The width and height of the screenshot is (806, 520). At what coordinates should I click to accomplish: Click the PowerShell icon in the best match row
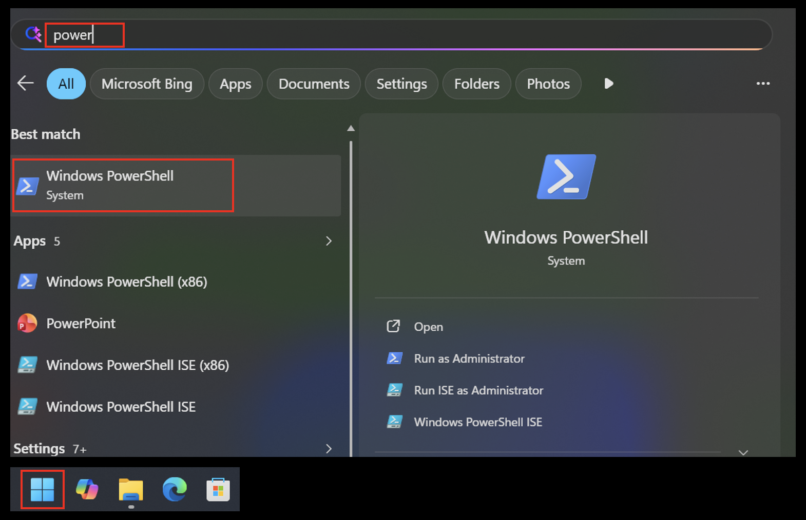coord(28,186)
